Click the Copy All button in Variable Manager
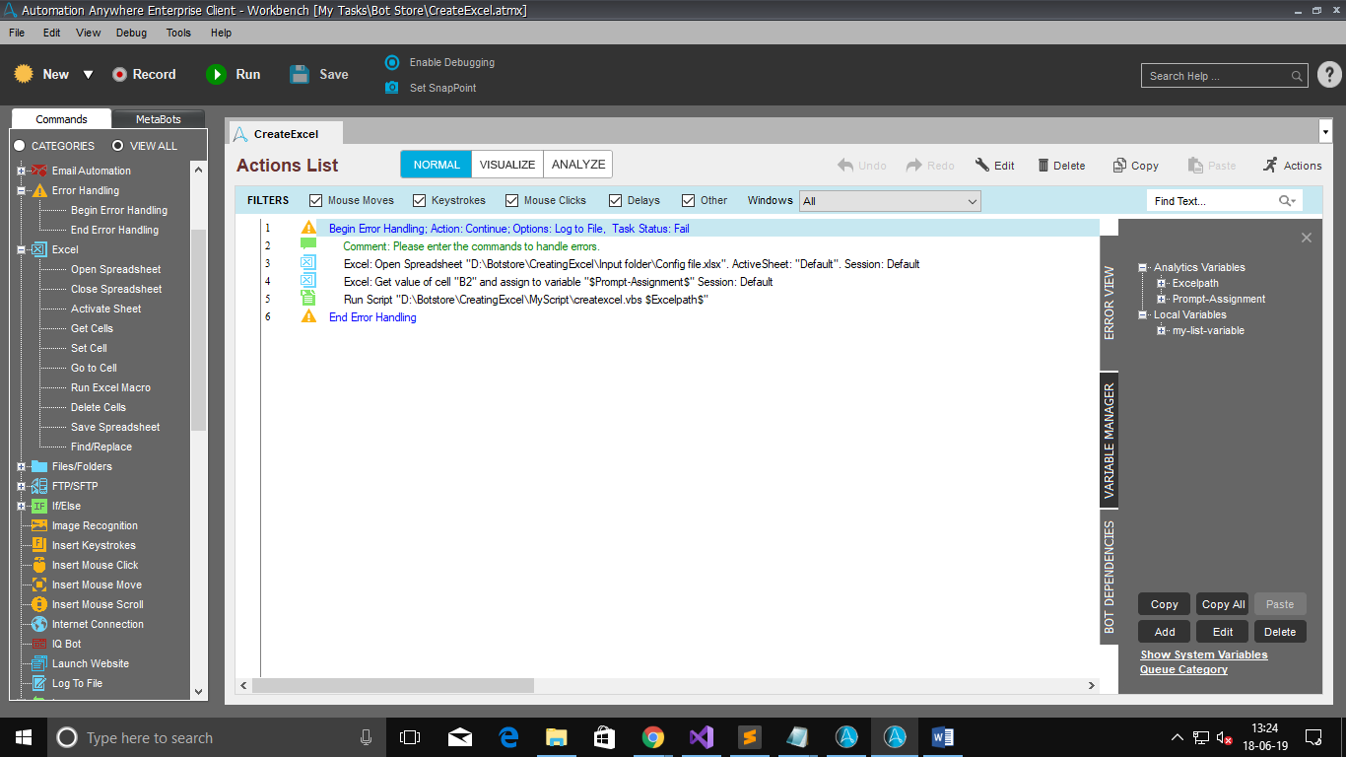This screenshot has width=1346, height=757. pyautogui.click(x=1223, y=604)
